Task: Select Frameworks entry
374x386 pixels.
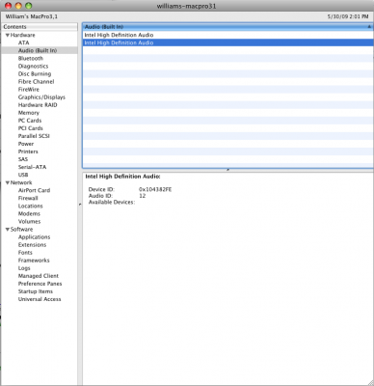Action: (34, 261)
